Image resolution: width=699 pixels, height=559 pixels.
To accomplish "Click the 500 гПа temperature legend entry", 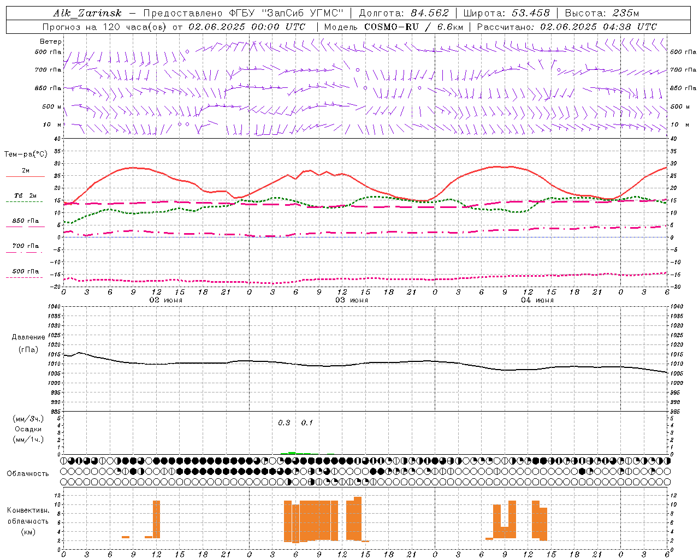I will (26, 271).
